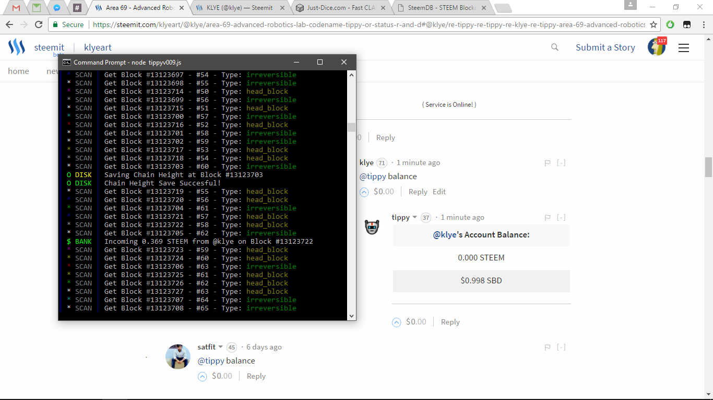The height and width of the screenshot is (400, 713).
Task: Open Steemit hamburger menu
Action: [684, 48]
